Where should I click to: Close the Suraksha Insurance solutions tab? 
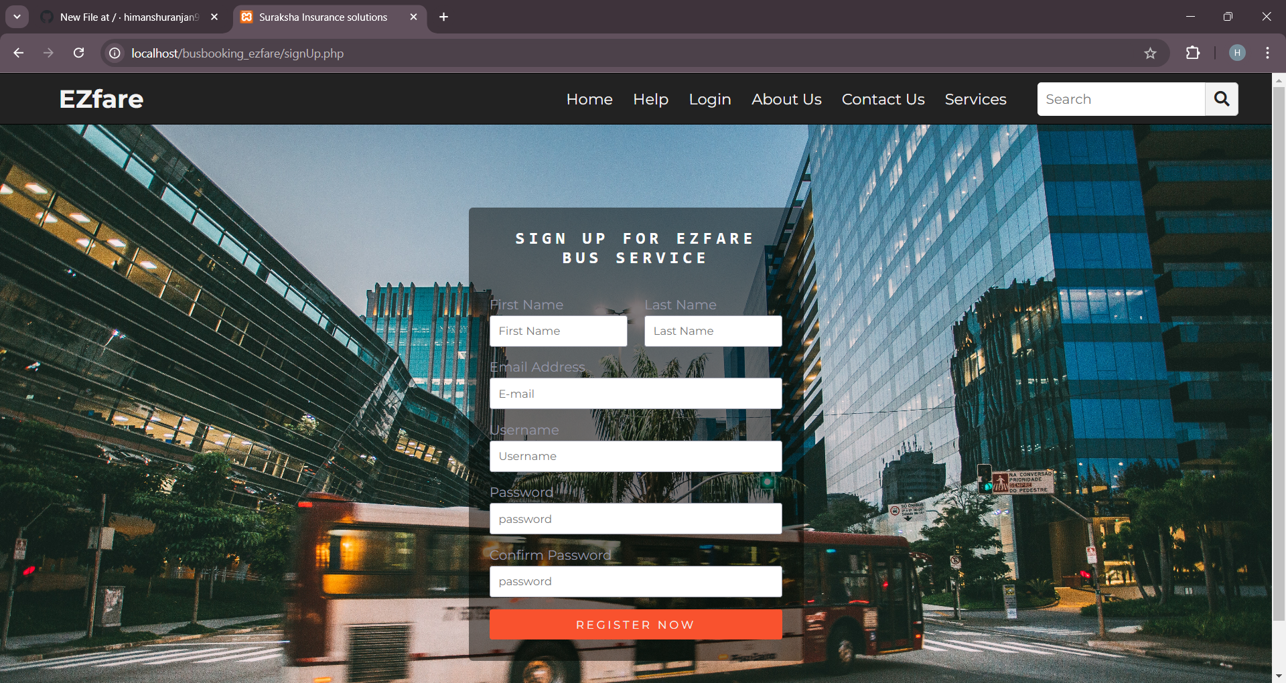pos(413,17)
